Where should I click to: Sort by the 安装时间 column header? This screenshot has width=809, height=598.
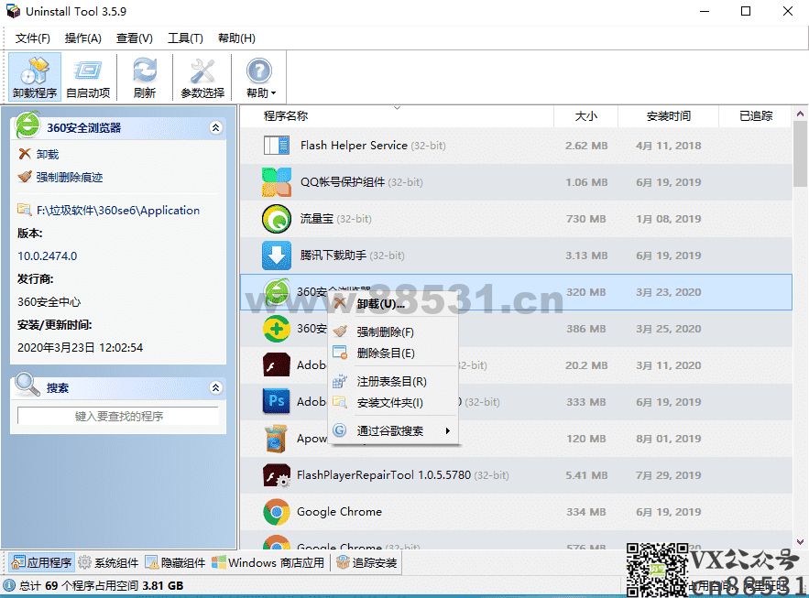668,116
